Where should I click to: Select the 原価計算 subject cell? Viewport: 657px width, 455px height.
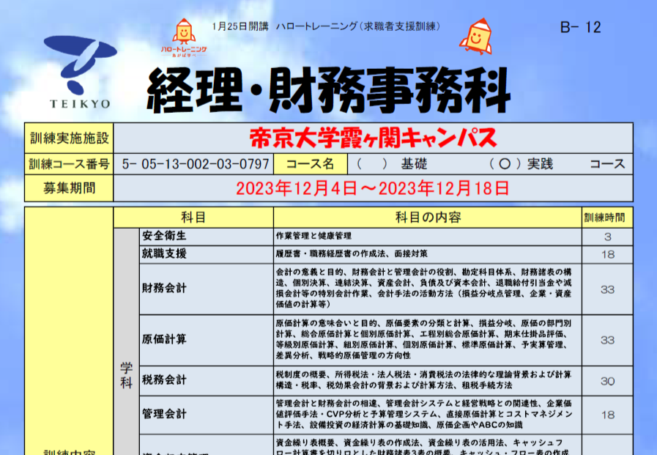point(206,340)
